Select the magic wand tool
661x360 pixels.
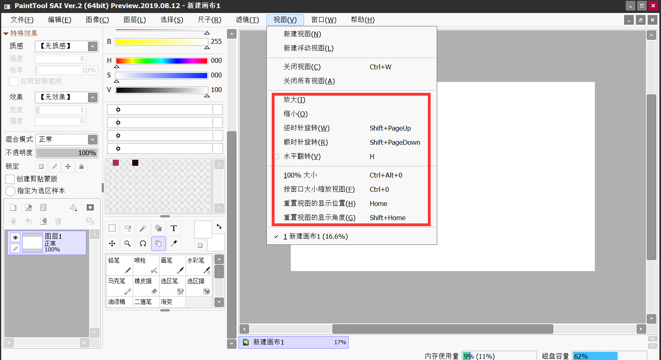tap(143, 228)
